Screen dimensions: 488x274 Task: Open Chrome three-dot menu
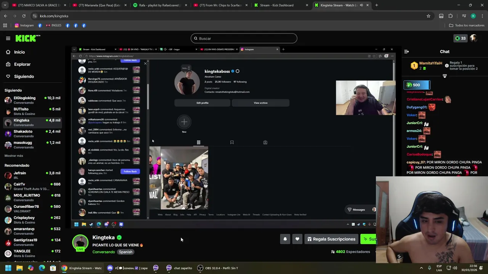(482, 16)
